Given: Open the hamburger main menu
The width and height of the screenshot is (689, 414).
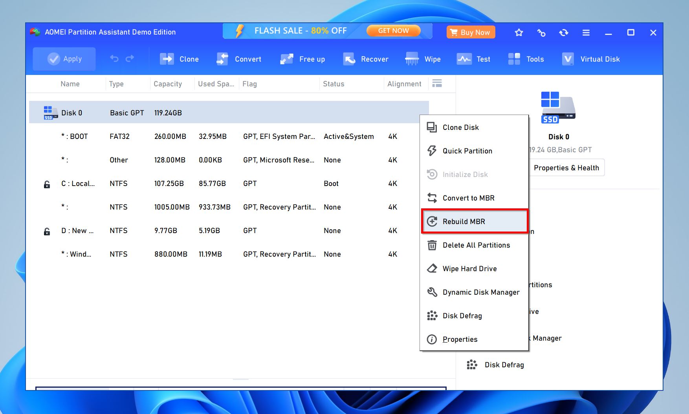Looking at the screenshot, I should point(586,33).
